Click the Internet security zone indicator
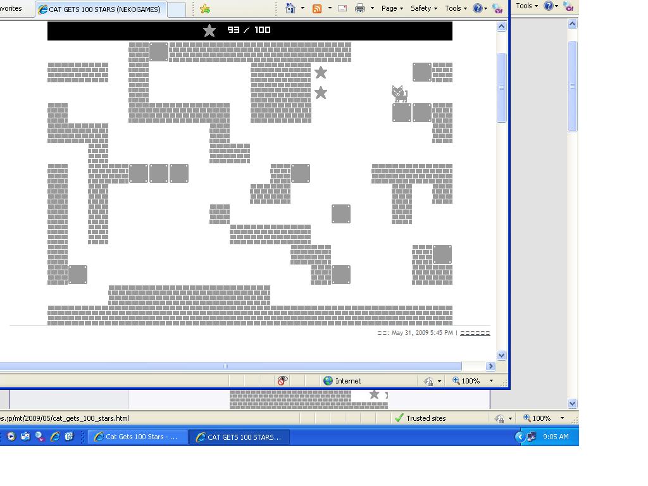This screenshot has width=648, height=486. coord(342,380)
